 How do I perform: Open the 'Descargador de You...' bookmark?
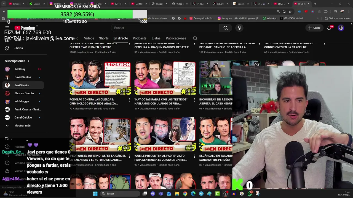[202, 18]
